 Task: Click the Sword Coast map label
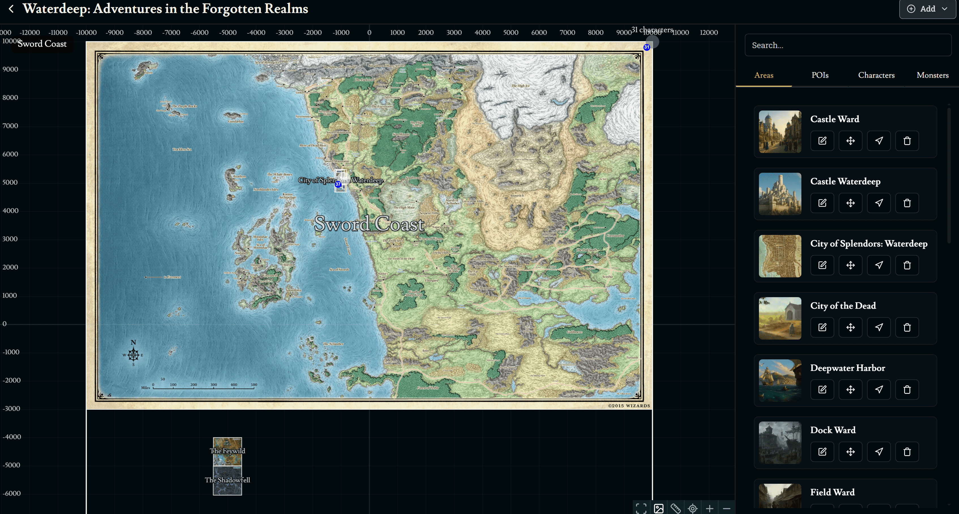click(x=369, y=224)
